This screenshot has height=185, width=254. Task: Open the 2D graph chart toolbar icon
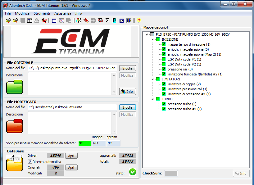61,20
